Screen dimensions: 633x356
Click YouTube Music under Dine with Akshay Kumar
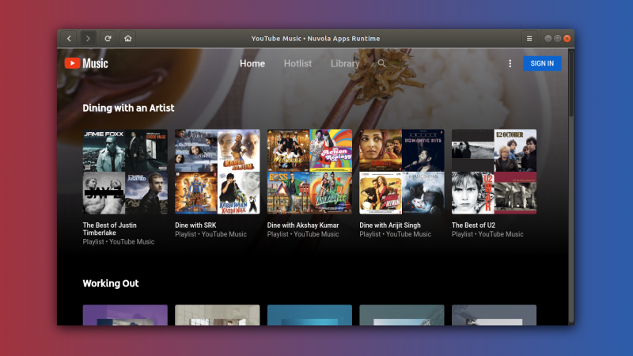click(316, 234)
